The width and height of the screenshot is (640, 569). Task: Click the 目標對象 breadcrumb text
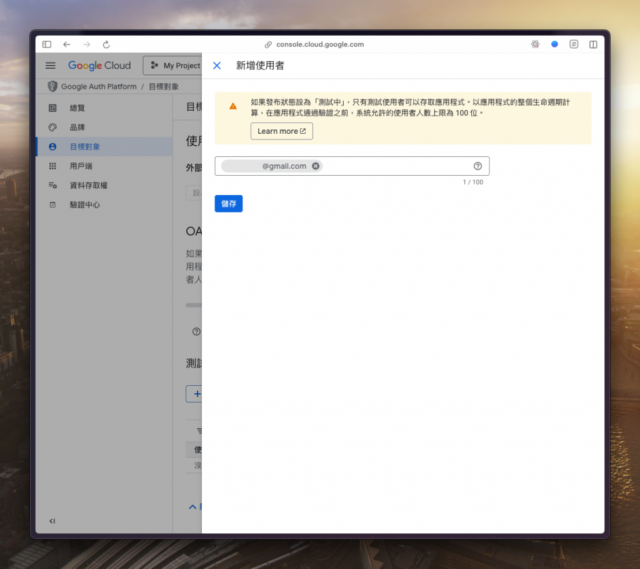[164, 86]
